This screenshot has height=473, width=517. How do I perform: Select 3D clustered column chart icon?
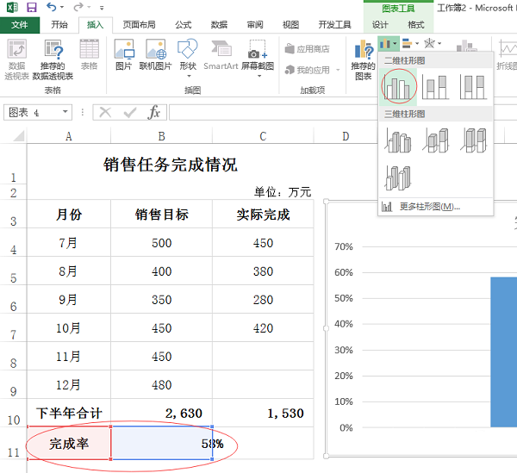(398, 140)
